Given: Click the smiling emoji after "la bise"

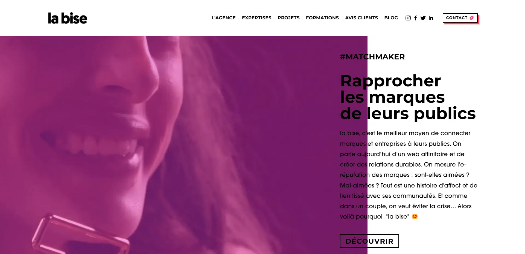Looking at the screenshot, I should point(415,217).
